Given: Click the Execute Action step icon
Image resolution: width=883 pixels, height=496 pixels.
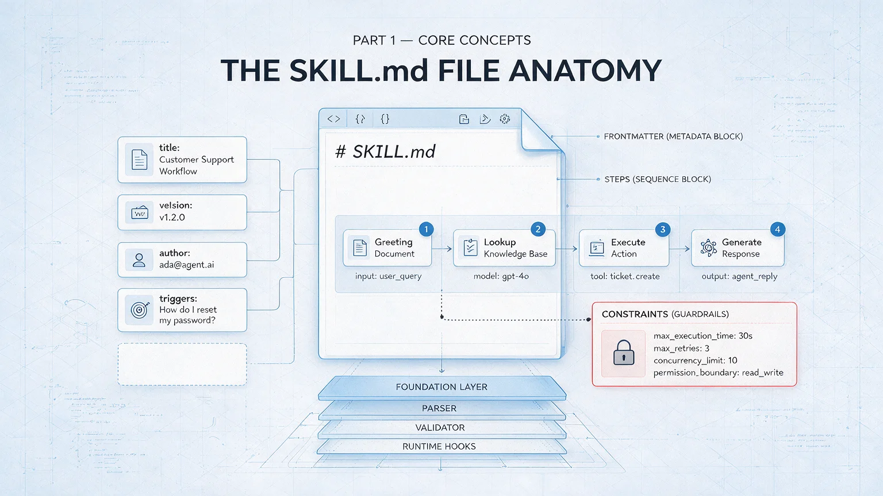Looking at the screenshot, I should (x=597, y=247).
